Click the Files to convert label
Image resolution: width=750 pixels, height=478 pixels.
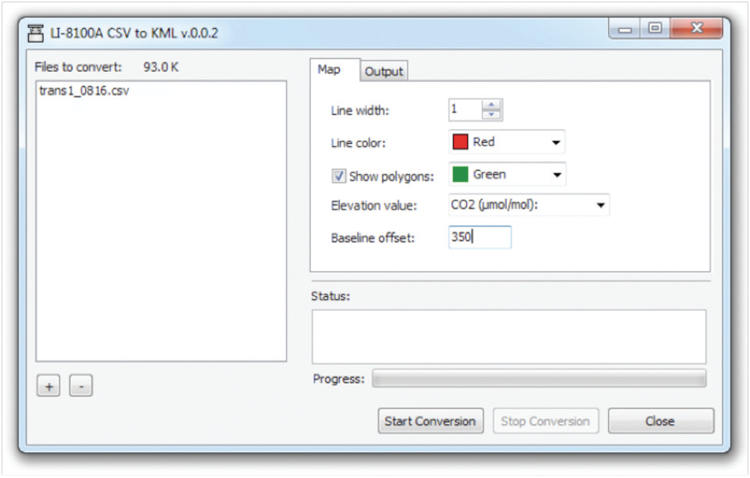click(78, 67)
